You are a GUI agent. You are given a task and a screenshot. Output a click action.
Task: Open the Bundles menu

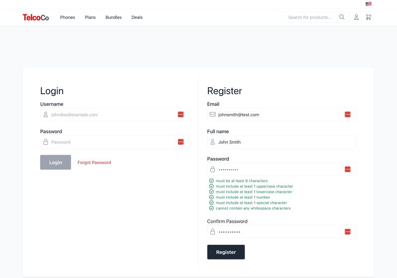(x=114, y=17)
